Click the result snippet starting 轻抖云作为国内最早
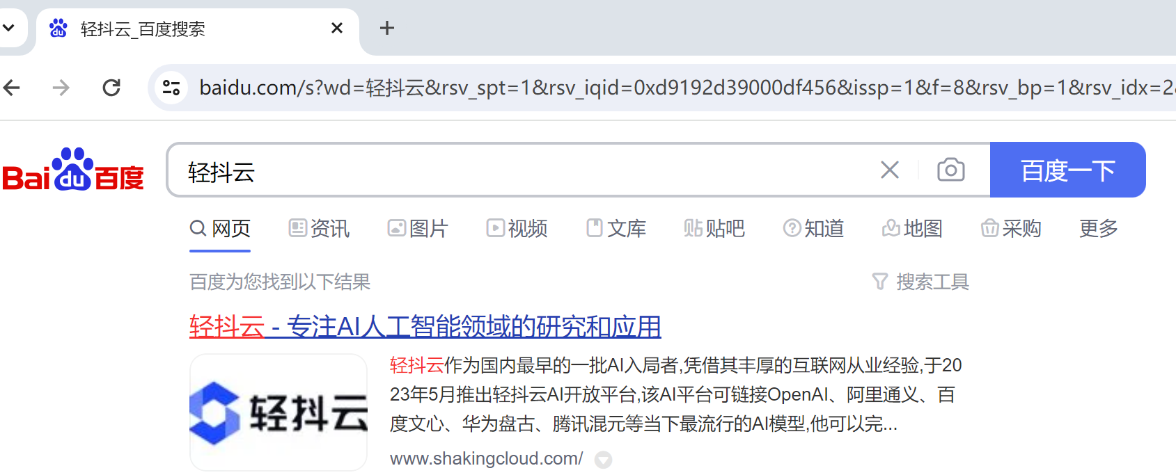Viewport: 1176px width, 475px height. pyautogui.click(x=675, y=394)
